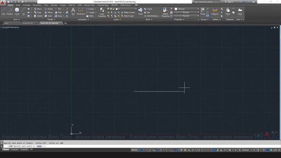Click the Trim tool
This screenshot has width=281, height=158.
[x=58, y=9]
